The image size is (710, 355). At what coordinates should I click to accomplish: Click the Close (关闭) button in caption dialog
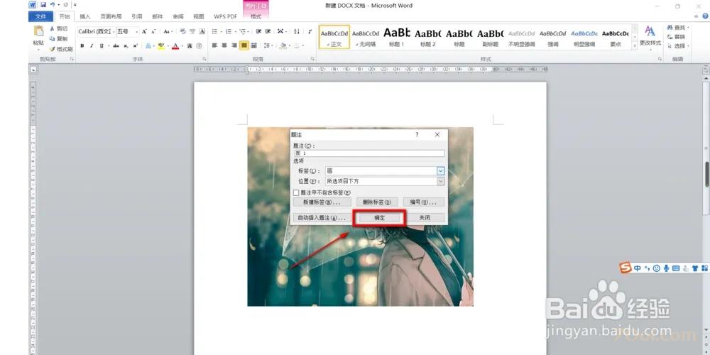click(425, 218)
